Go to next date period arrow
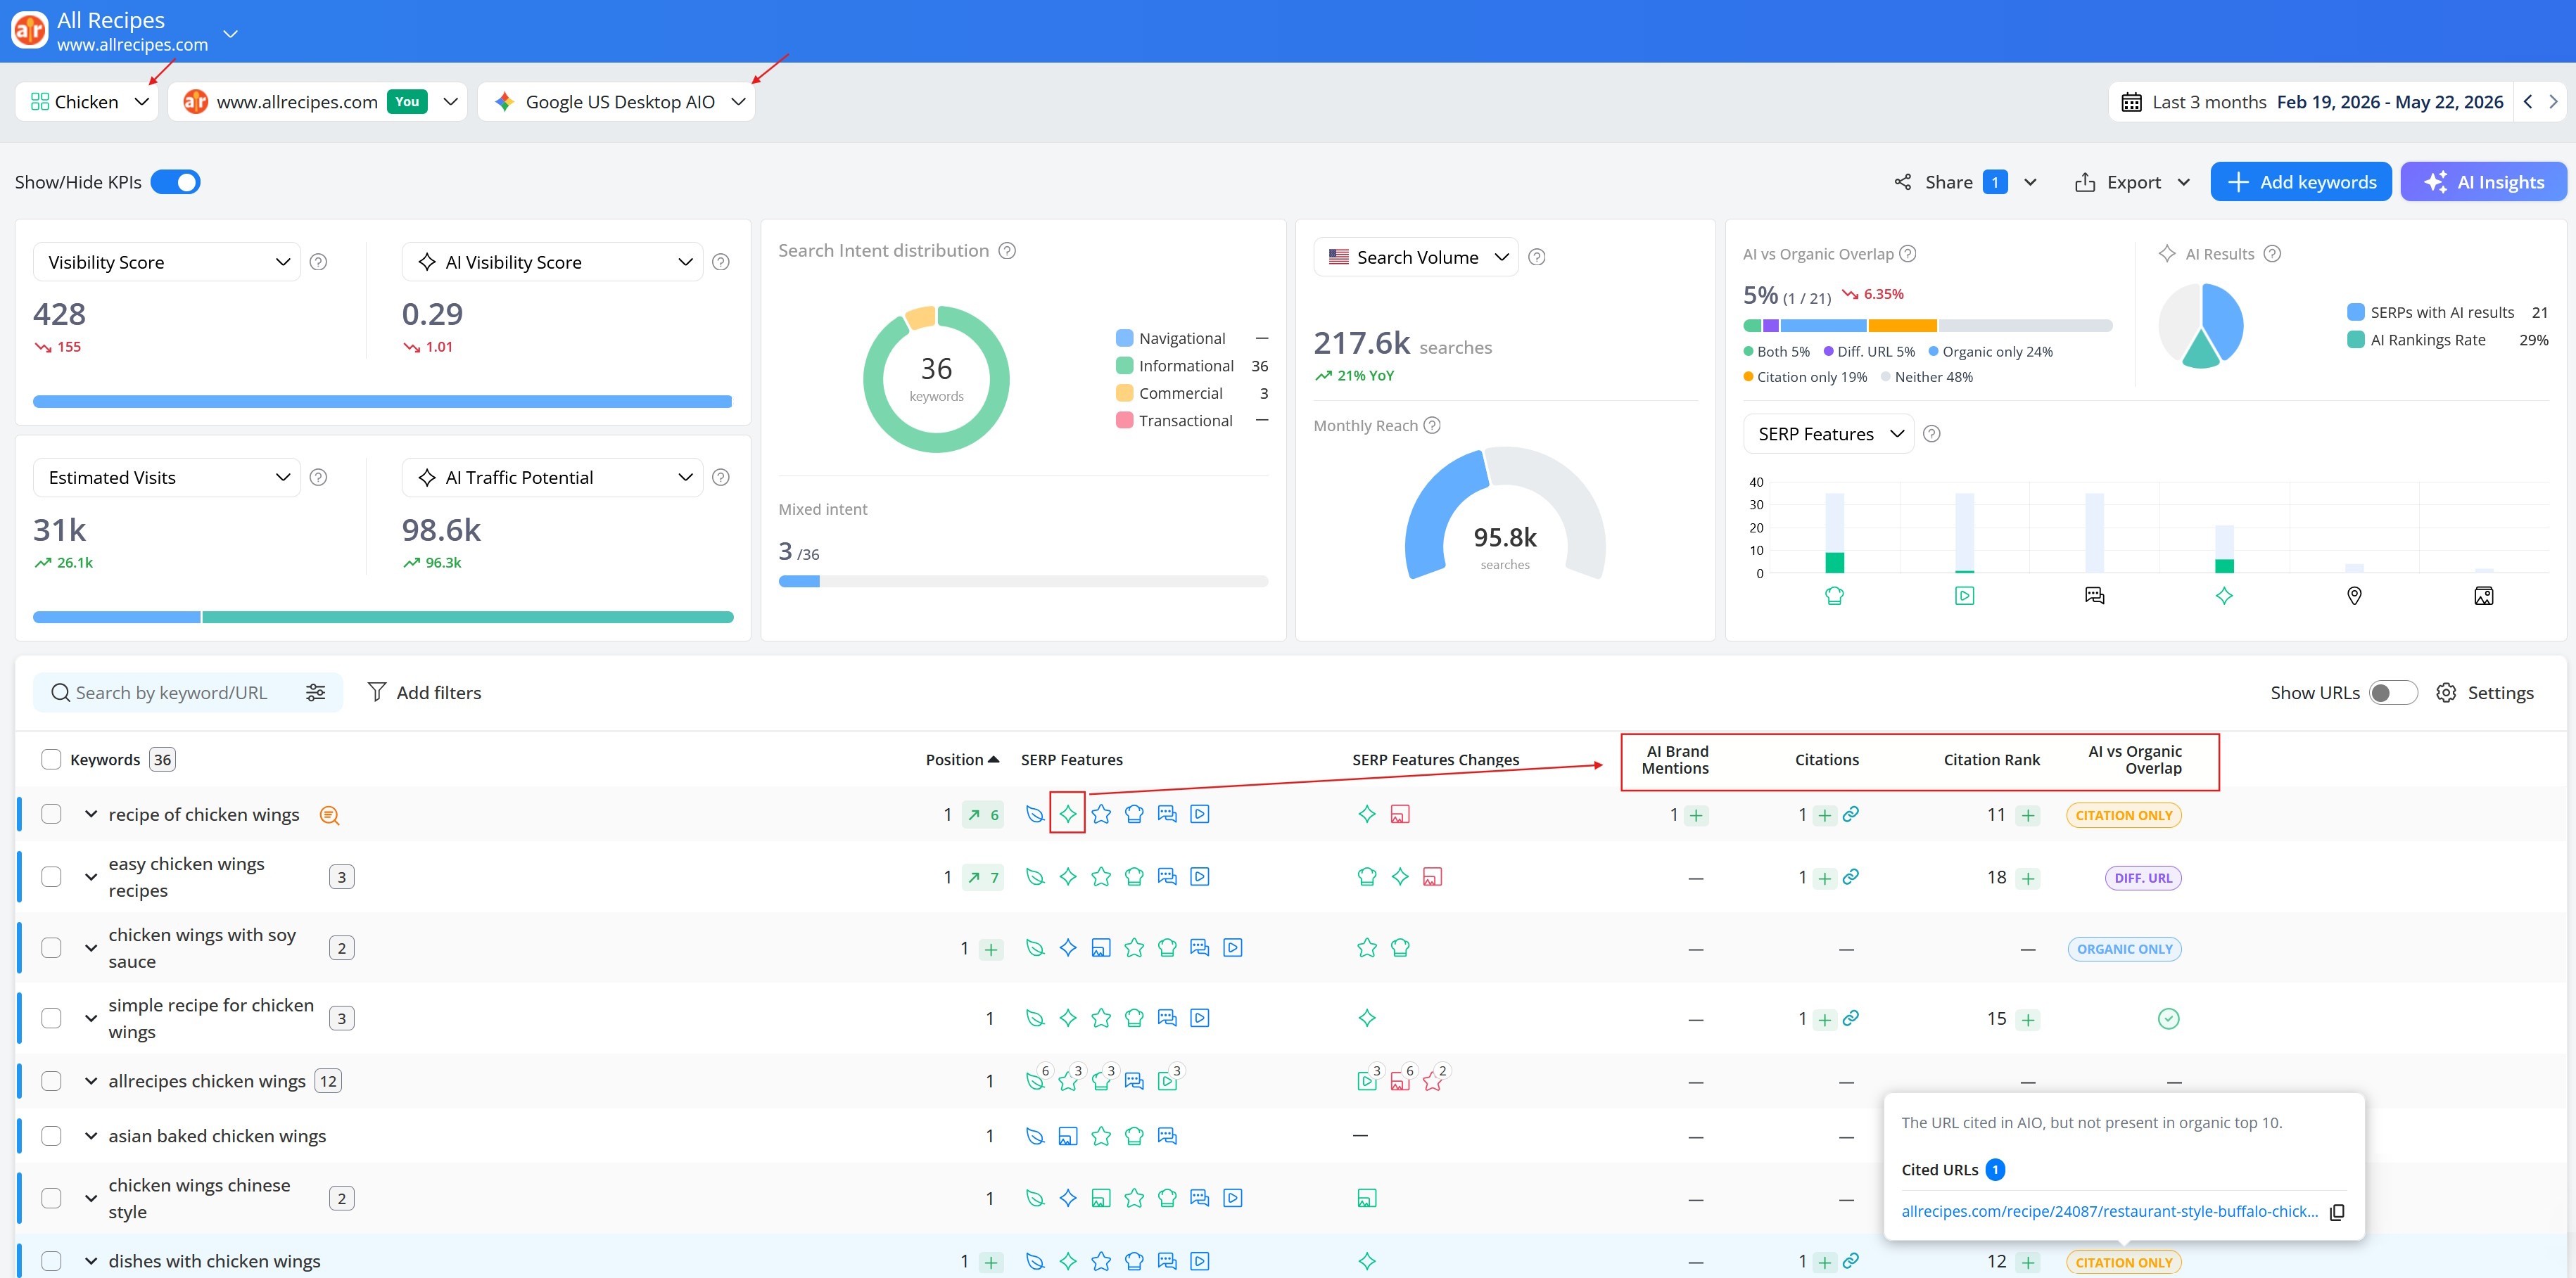 coord(2553,102)
